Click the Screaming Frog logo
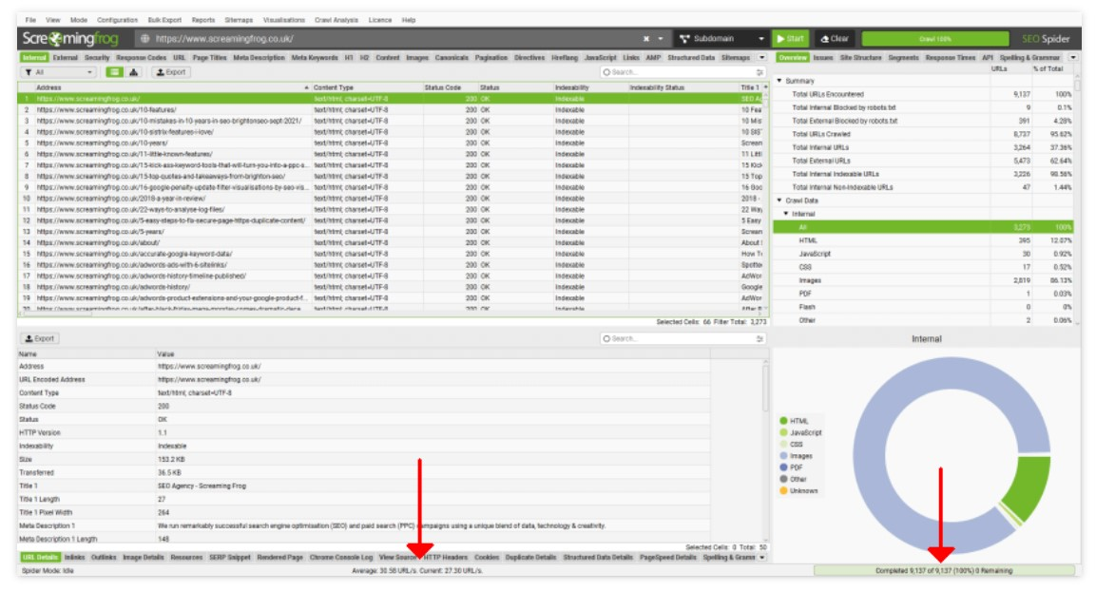Screen dimensions: 1096x591 tap(70, 38)
